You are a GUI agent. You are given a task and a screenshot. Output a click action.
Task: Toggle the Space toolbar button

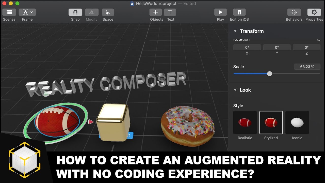pyautogui.click(x=108, y=12)
